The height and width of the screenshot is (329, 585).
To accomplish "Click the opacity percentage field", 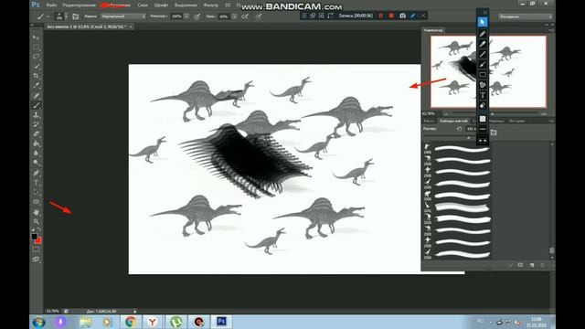I will click(176, 16).
